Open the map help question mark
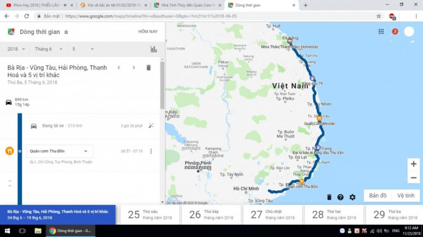This screenshot has width=423, height=237. 341,197
